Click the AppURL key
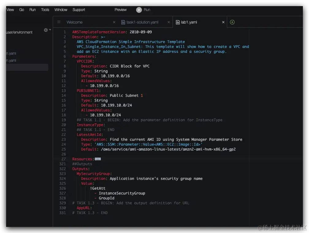Image resolution: width=309 pixels, height=233 pixels. 83,208
